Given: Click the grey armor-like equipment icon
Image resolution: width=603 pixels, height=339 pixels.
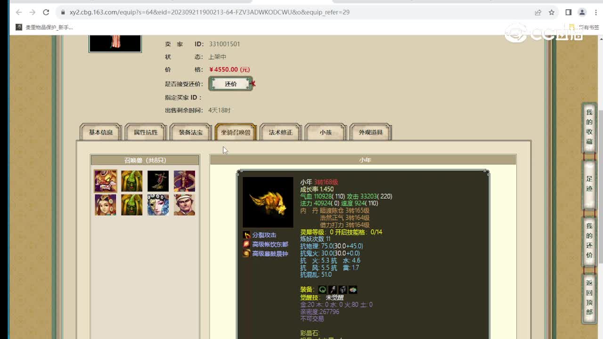Looking at the screenshot, I should pos(342,290).
